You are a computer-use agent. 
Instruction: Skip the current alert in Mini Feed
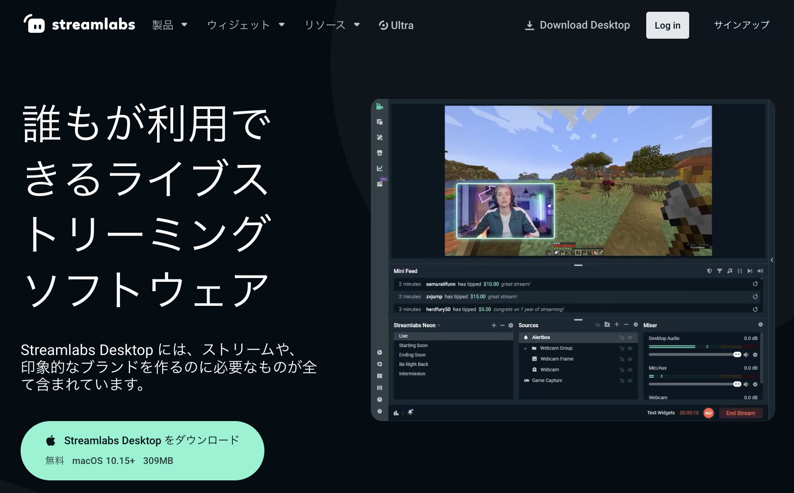click(750, 271)
